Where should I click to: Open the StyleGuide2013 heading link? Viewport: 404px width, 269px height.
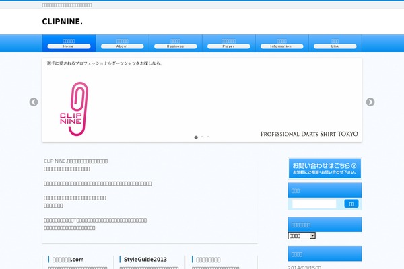[x=145, y=259]
